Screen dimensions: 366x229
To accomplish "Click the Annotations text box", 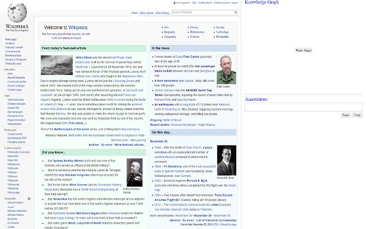I will [x=304, y=107].
